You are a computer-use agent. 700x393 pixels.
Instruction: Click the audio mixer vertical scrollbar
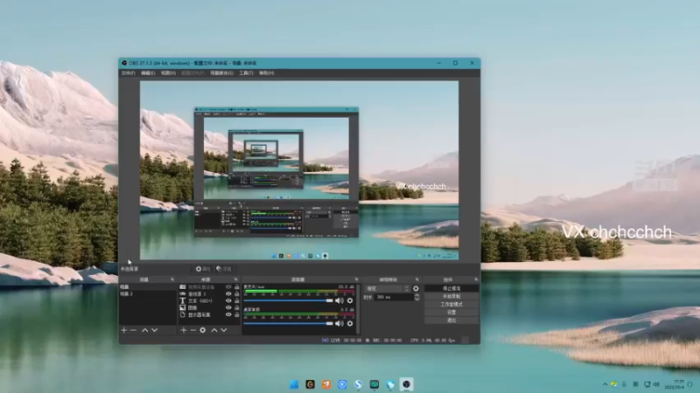tap(358, 309)
